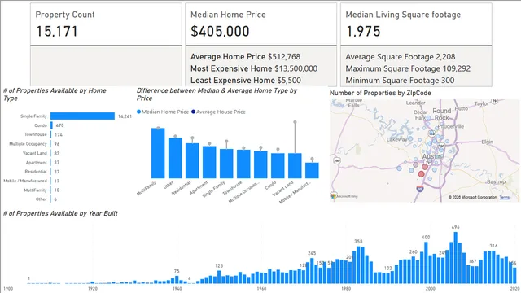Viewport: 521px width, 293px height.
Task: Click the Median Living Square footage value 1,975
Action: [x=363, y=32]
